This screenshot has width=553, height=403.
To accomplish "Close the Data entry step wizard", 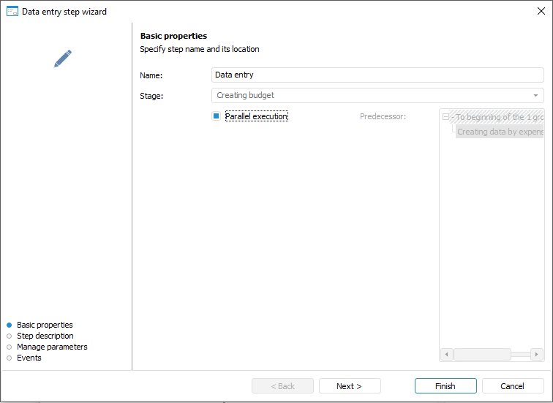I will (541, 11).
